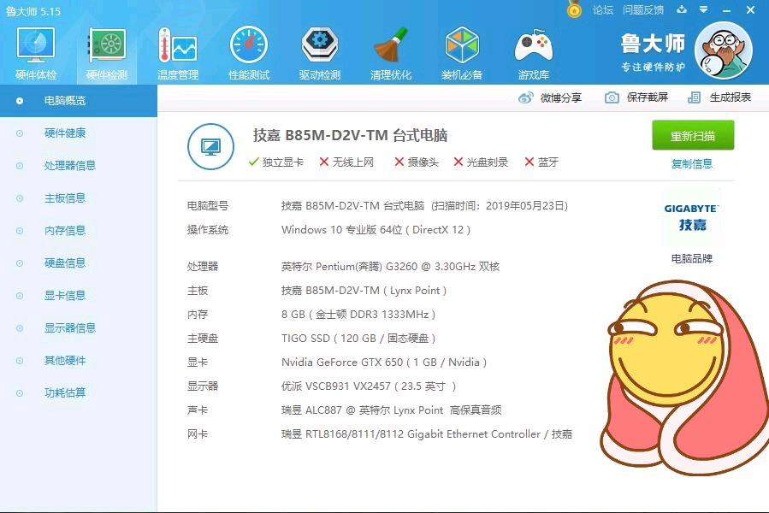The image size is (769, 513).
Task: Click 瑞昱 ALC887 sound card text
Action: coord(392,410)
